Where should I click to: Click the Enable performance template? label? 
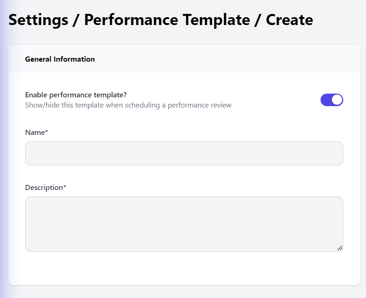[76, 95]
